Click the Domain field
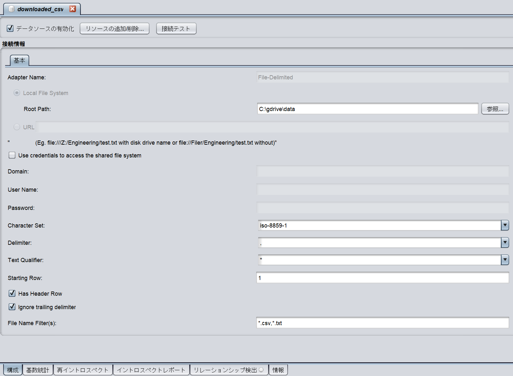Image resolution: width=513 pixels, height=376 pixels. (383, 171)
